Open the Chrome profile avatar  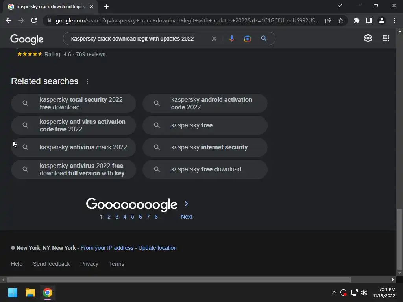click(x=382, y=20)
